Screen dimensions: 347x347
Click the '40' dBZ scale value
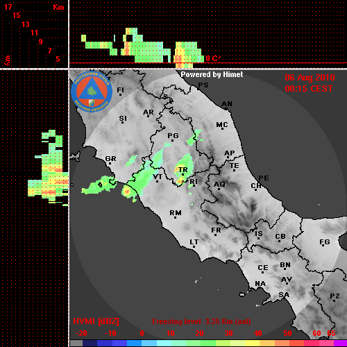pos(258,333)
